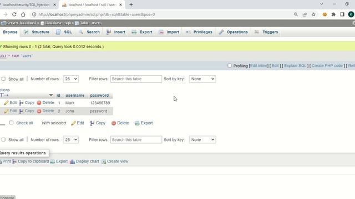Click the copy icon in Mark's row
The height and width of the screenshot is (199, 355).
coord(21,103)
